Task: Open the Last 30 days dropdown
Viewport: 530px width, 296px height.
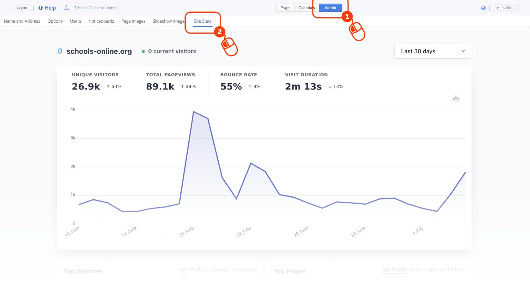Action: click(433, 51)
